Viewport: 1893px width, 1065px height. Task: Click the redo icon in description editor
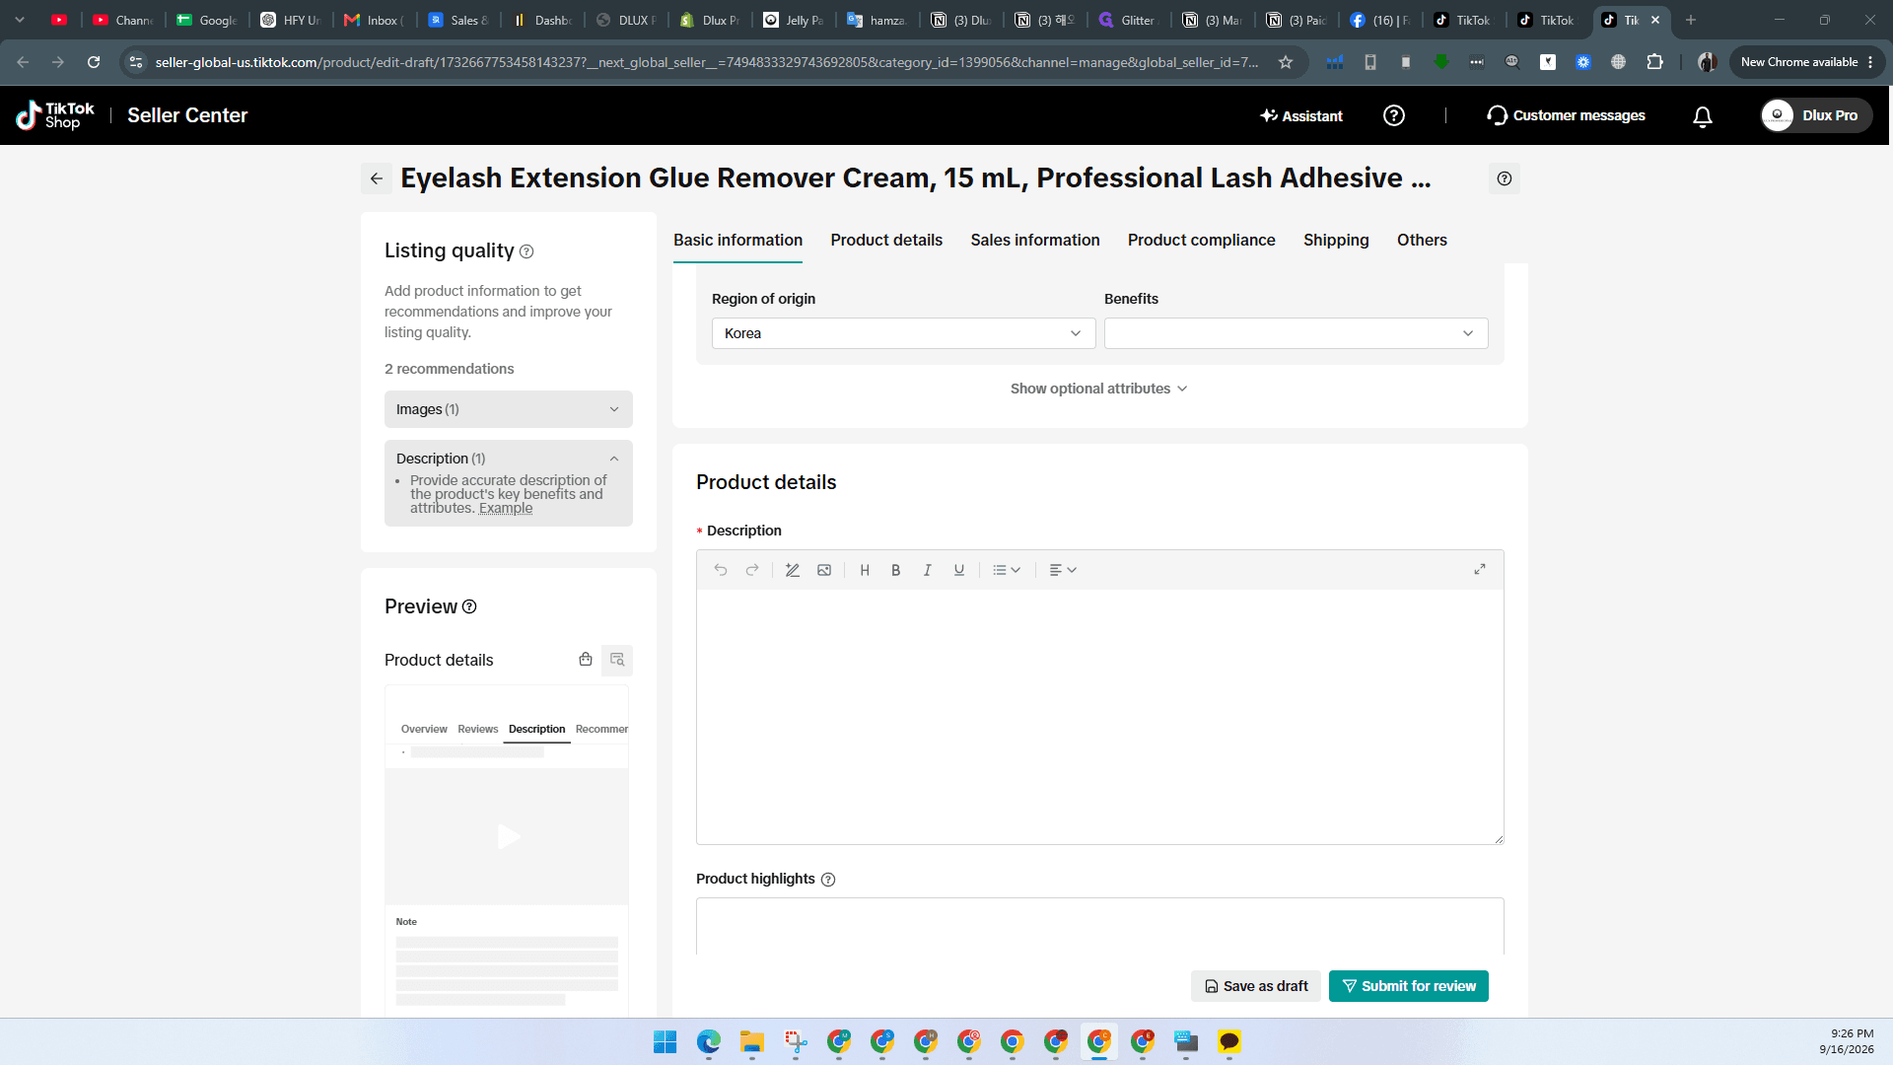pos(752,570)
